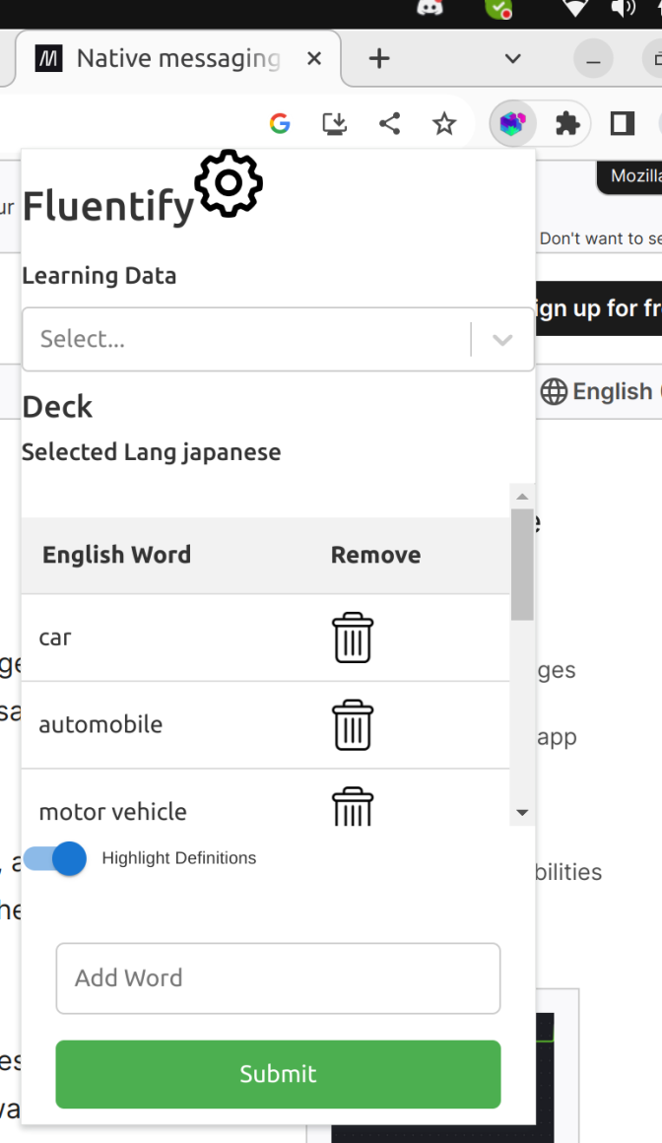Bookmark this page with the star icon
Viewport: 662px width, 1143px height.
pyautogui.click(x=444, y=123)
